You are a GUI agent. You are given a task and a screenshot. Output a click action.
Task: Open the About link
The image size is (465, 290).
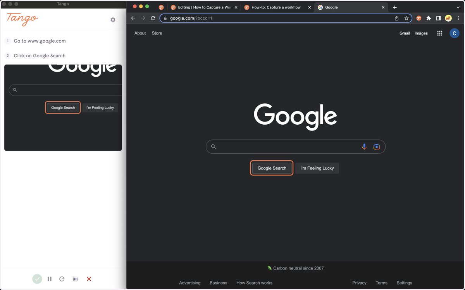[x=140, y=33]
